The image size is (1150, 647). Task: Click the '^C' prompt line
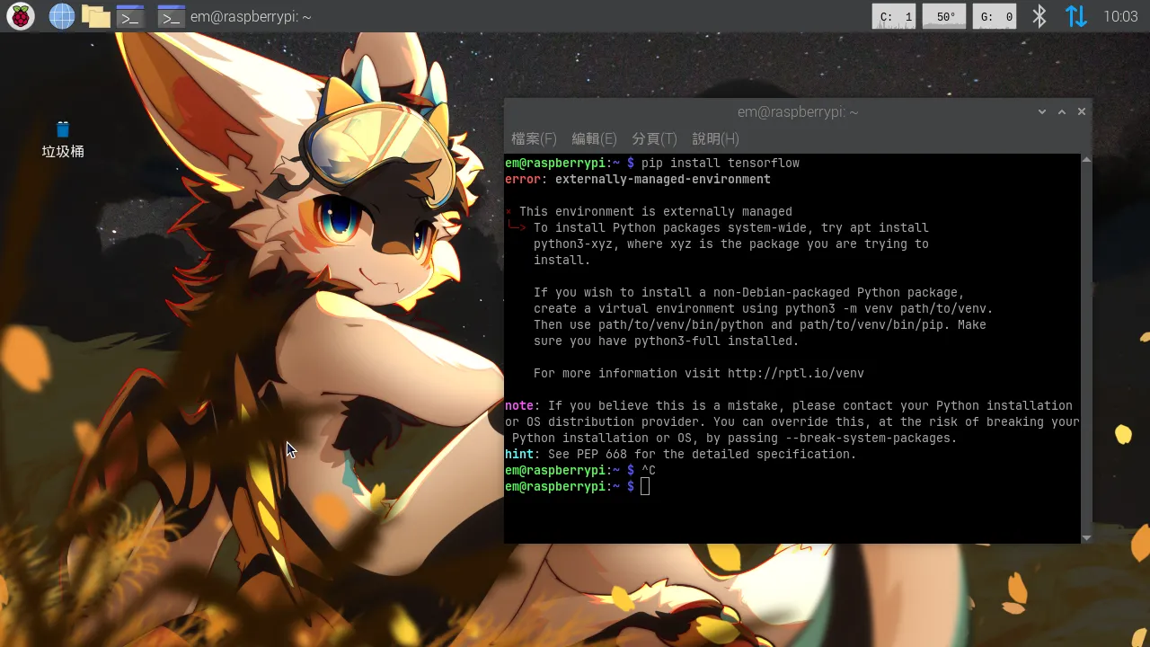(x=580, y=471)
